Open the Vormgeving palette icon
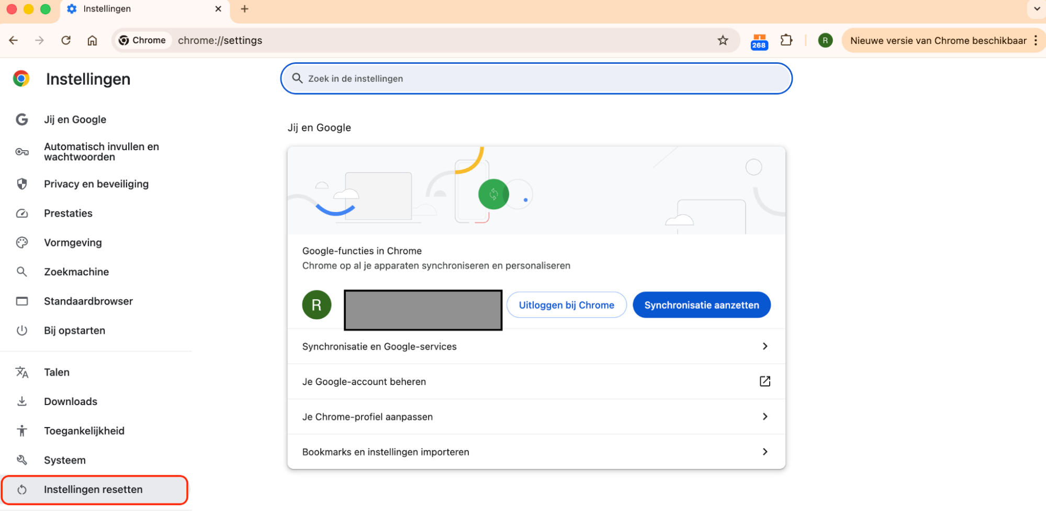This screenshot has width=1046, height=516. point(22,242)
